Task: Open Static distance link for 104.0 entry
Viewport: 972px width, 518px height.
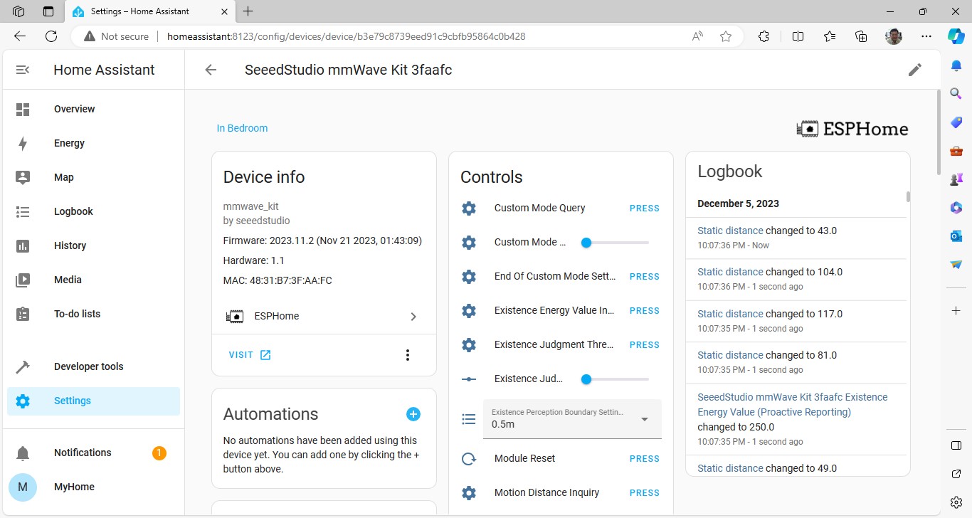Action: tap(730, 272)
